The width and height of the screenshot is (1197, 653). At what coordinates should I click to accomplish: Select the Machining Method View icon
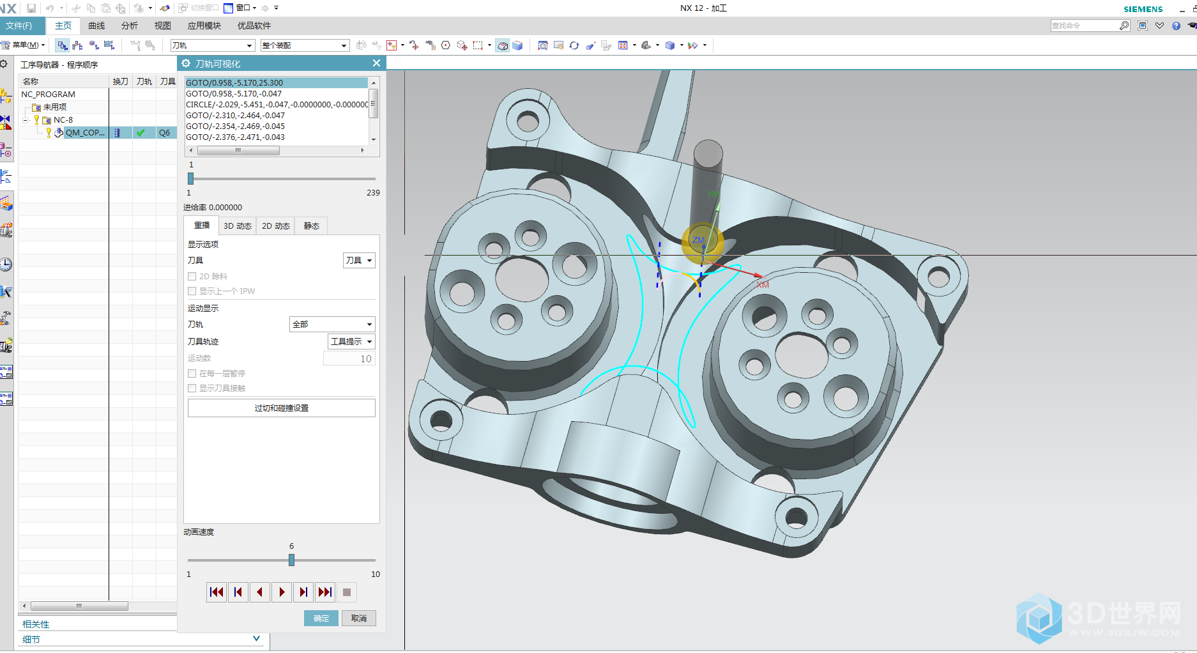pyautogui.click(x=109, y=45)
